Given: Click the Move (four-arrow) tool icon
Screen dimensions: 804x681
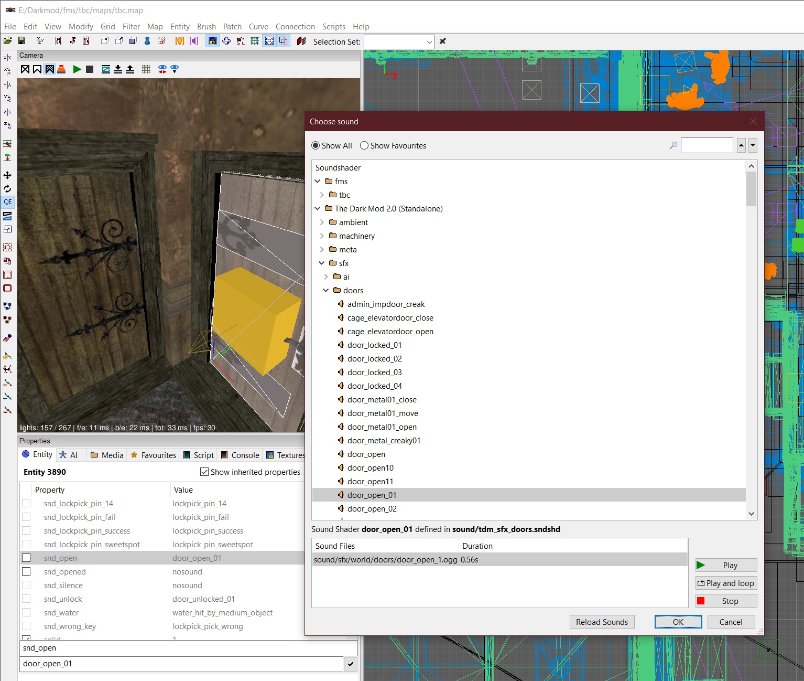Looking at the screenshot, I should [7, 175].
